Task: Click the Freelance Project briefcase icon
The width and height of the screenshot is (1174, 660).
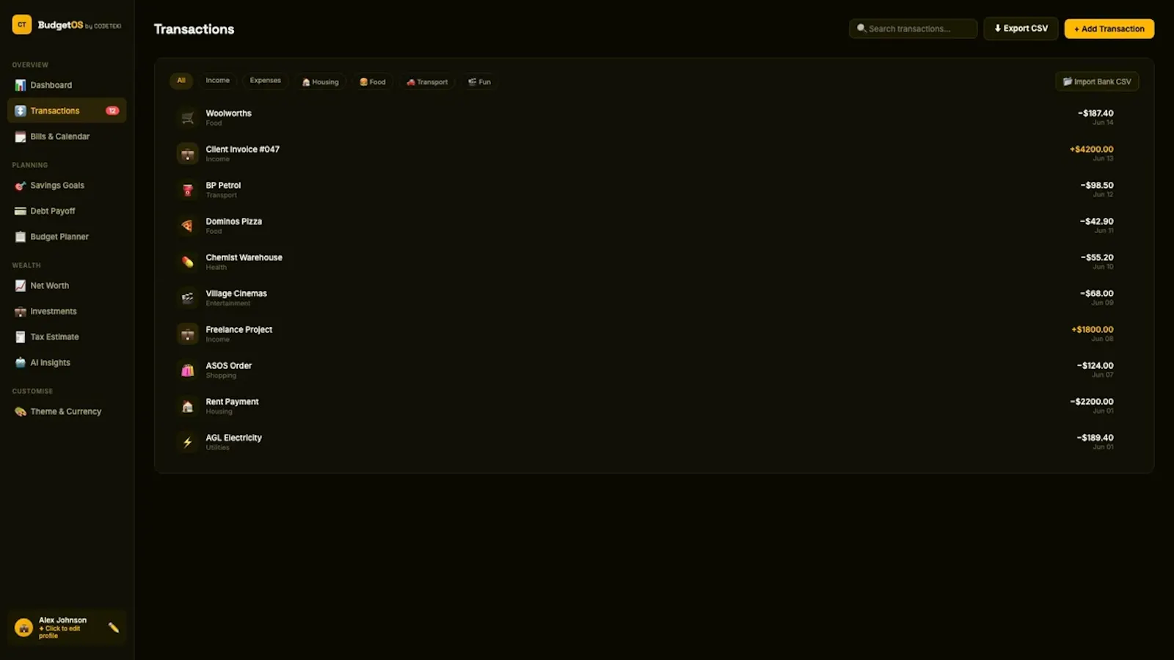Action: click(188, 334)
